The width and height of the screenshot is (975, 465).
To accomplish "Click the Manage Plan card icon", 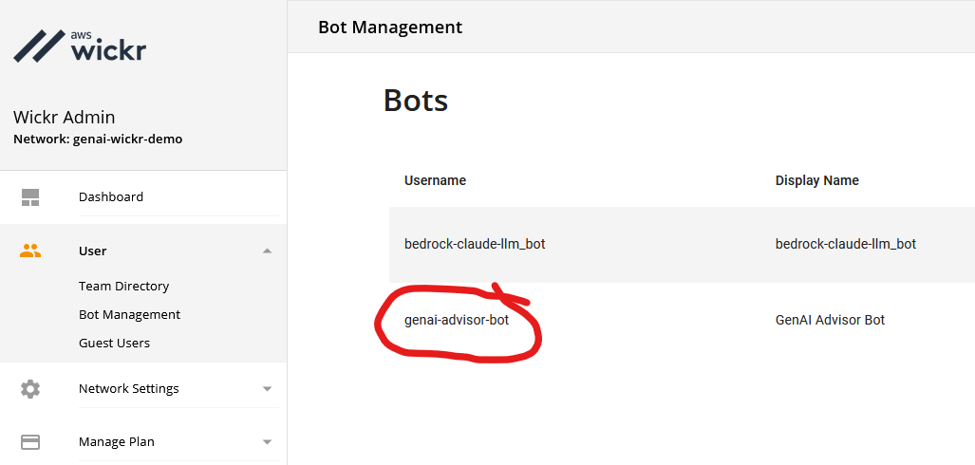I will [x=30, y=442].
